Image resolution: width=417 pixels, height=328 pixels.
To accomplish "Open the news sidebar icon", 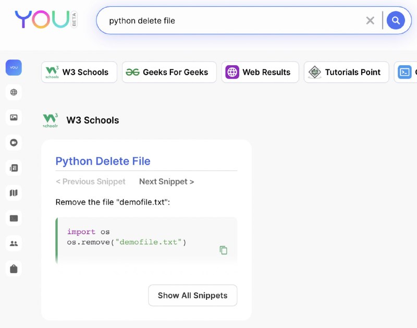I will [14, 168].
